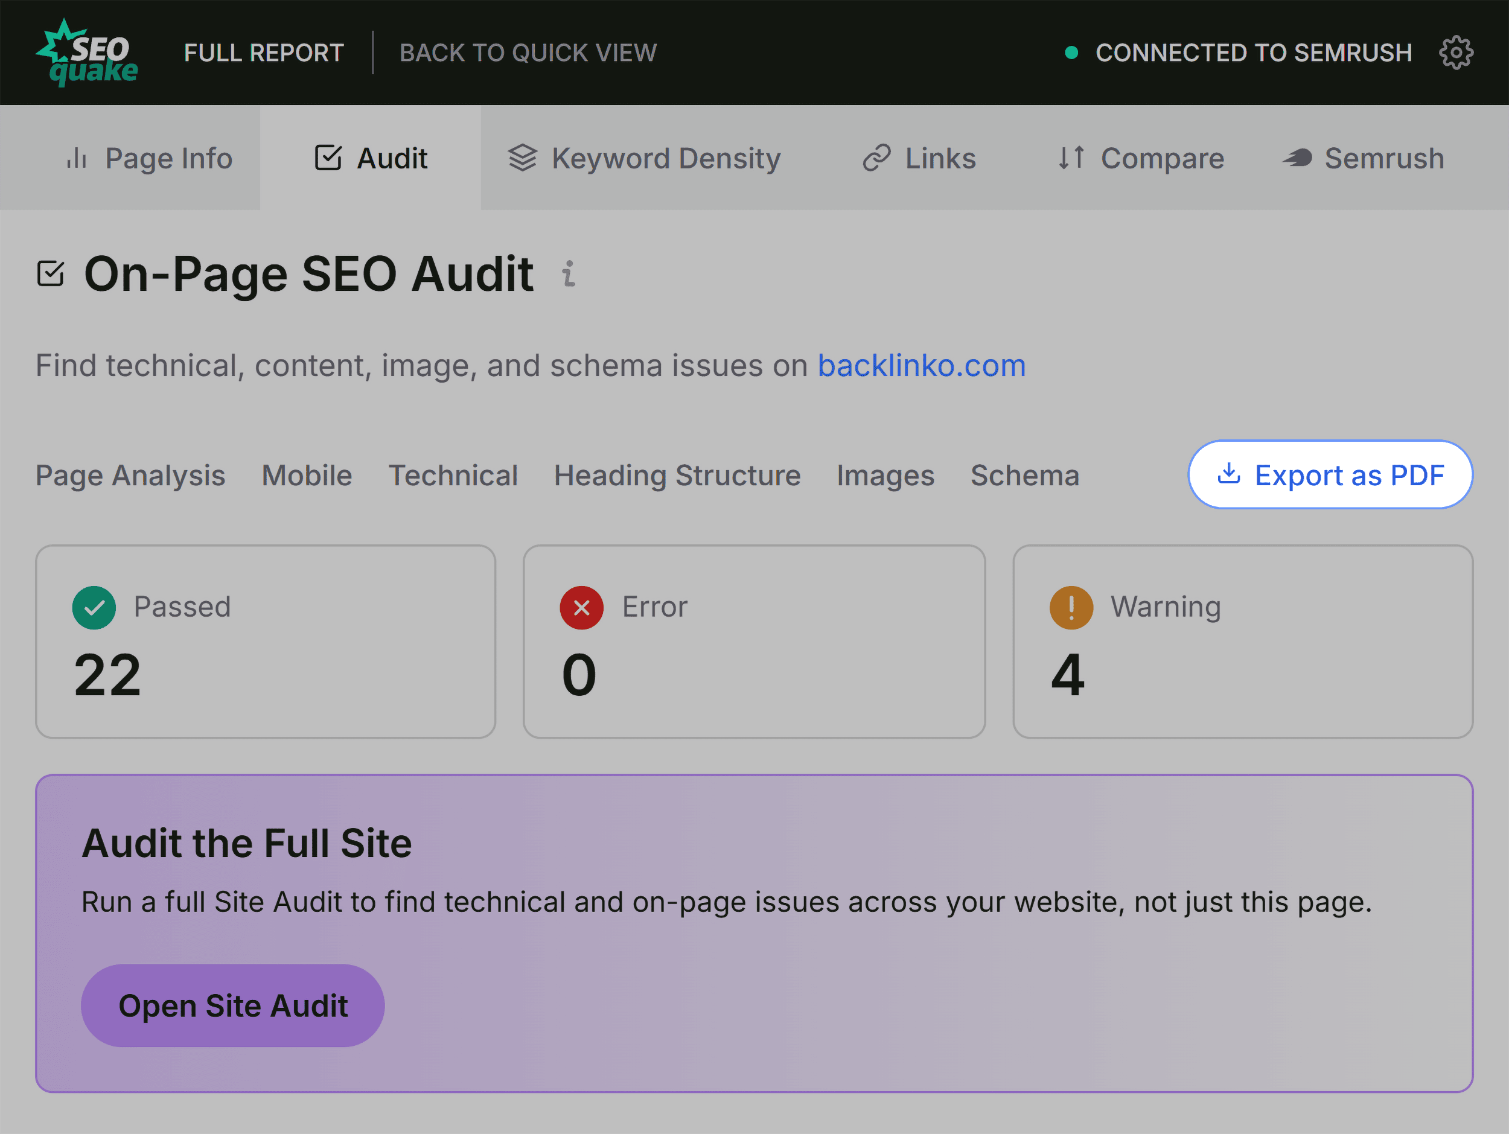Image resolution: width=1509 pixels, height=1134 pixels.
Task: Click the orange Warning exclamation icon
Action: 1071,607
